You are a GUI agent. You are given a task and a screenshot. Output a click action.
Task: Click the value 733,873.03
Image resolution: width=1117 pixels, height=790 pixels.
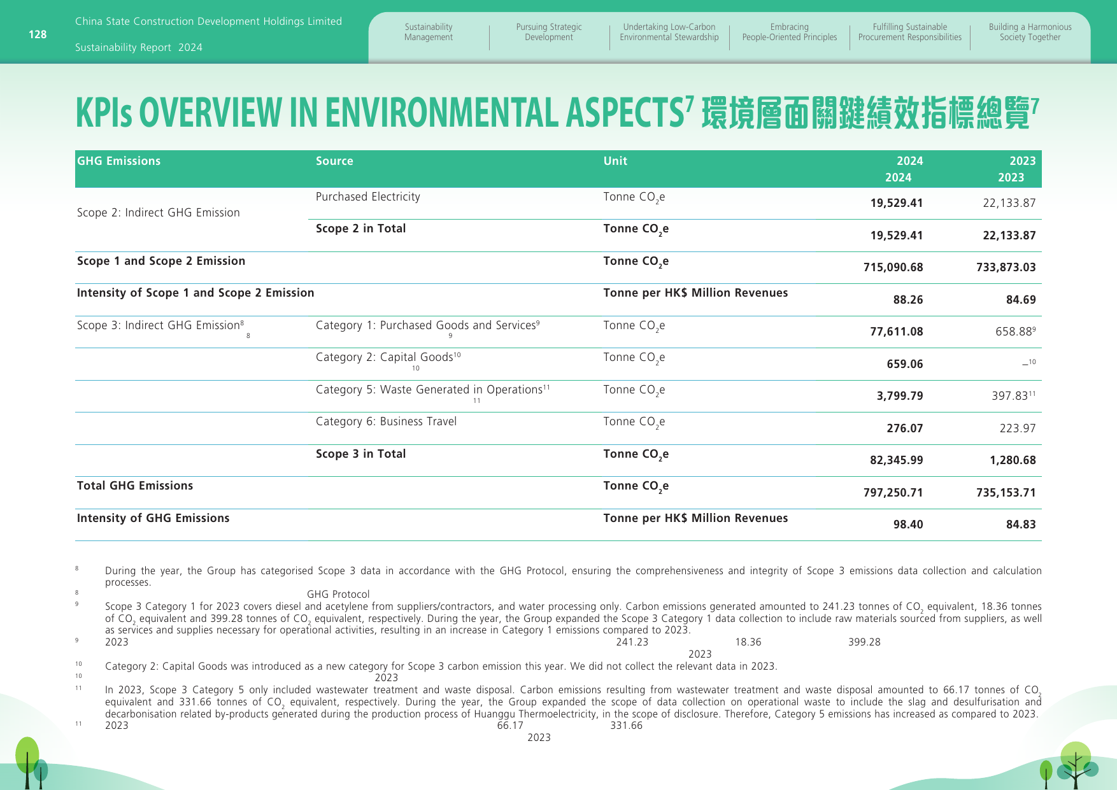pyautogui.click(x=1006, y=267)
